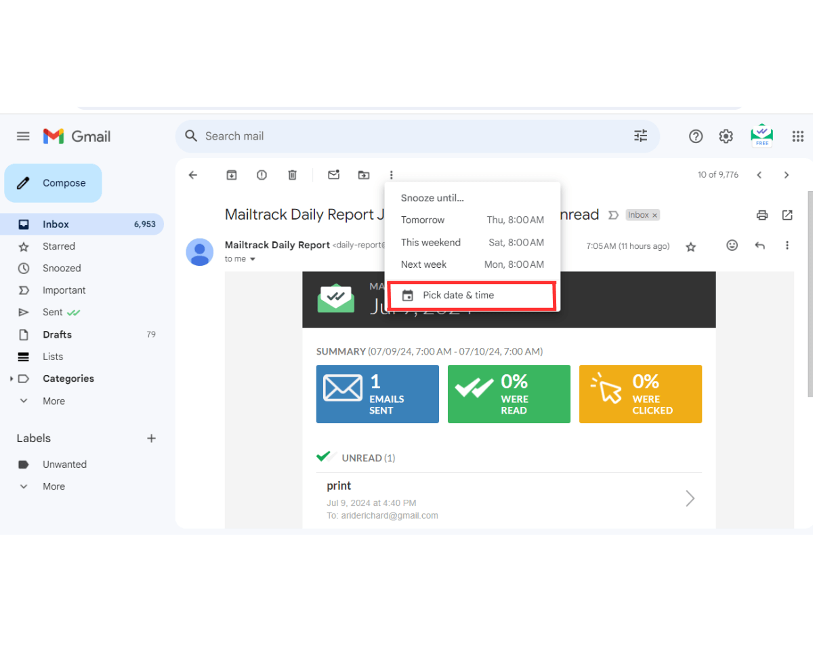Delete this email with trash icon
This screenshot has height=651, width=813.
click(x=293, y=175)
